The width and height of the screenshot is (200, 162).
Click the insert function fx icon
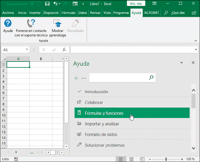(x=64, y=50)
